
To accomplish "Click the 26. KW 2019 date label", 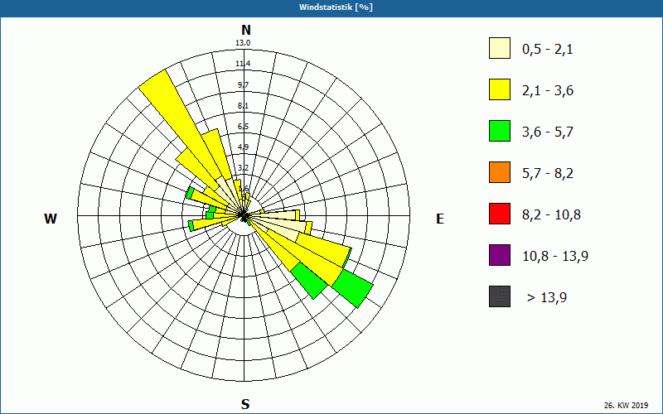I will coord(626,405).
